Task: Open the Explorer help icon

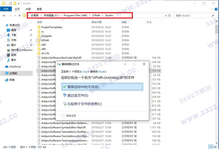Action: point(216,9)
